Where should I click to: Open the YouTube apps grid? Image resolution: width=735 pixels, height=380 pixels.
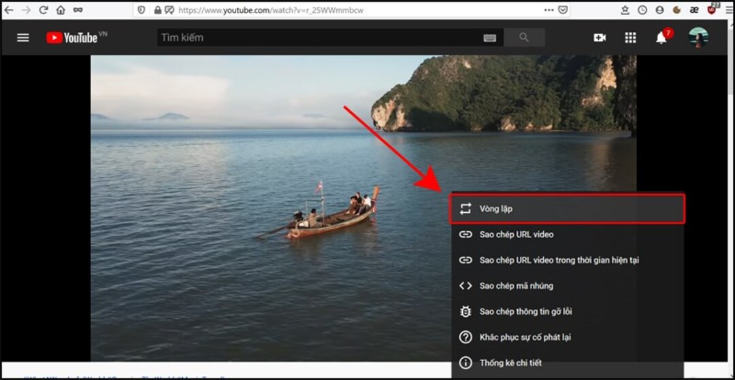click(630, 37)
